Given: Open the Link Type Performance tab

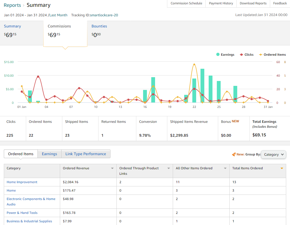Looking at the screenshot, I should coord(86,154).
